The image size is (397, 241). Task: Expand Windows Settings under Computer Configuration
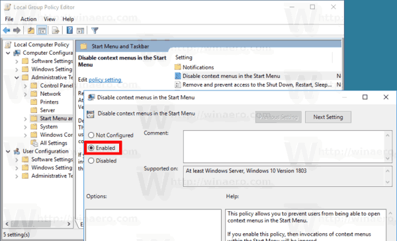(x=17, y=69)
